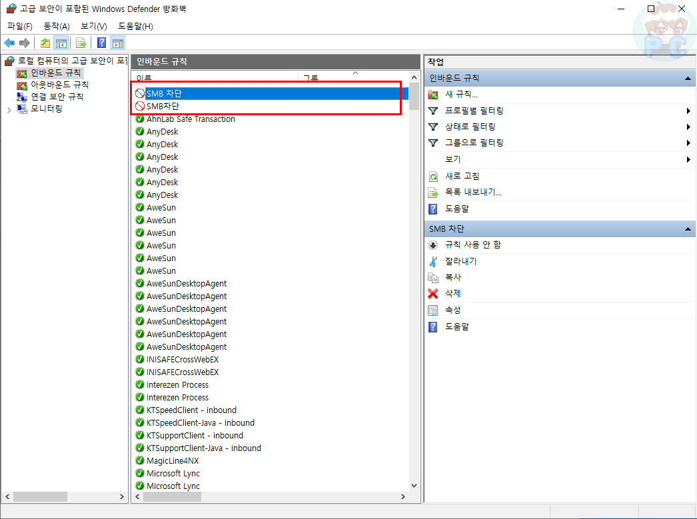Click the scissors icon for 잘라내기

coord(433,261)
